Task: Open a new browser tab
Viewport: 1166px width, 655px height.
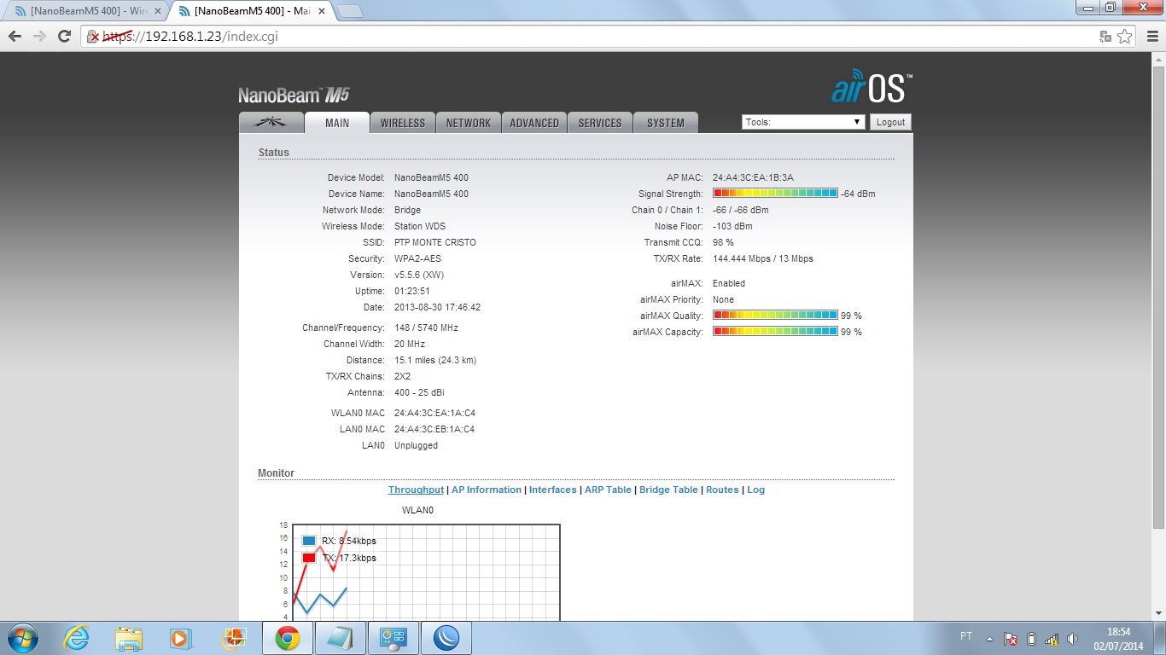Action: point(350,11)
